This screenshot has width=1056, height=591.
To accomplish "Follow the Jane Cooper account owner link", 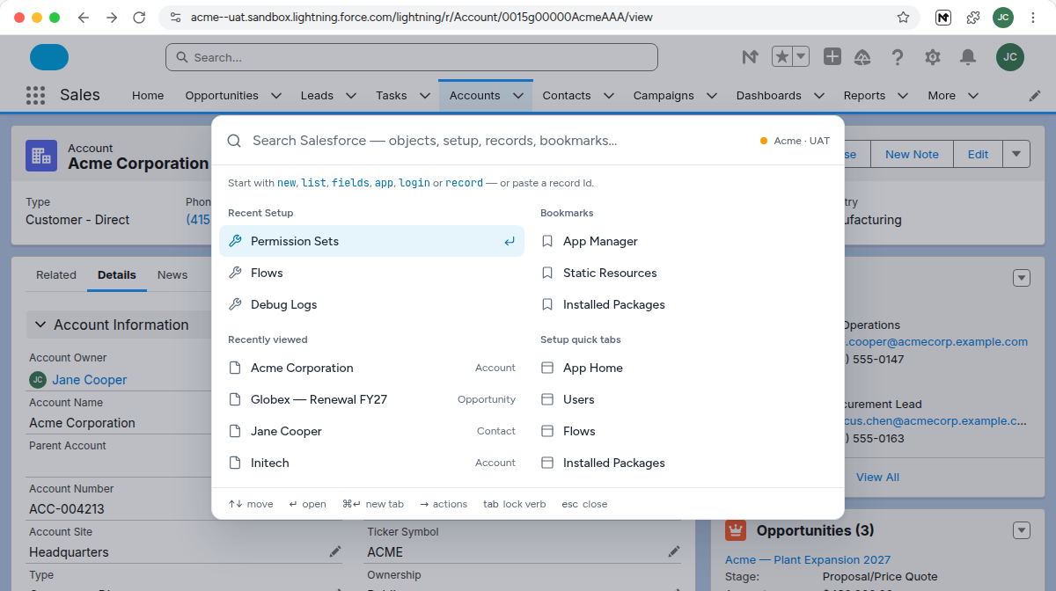I will pyautogui.click(x=90, y=380).
